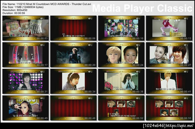The width and height of the screenshot is (195, 129).
Task: Select the thumbnail at 00:00:31
Action: coord(25,81)
